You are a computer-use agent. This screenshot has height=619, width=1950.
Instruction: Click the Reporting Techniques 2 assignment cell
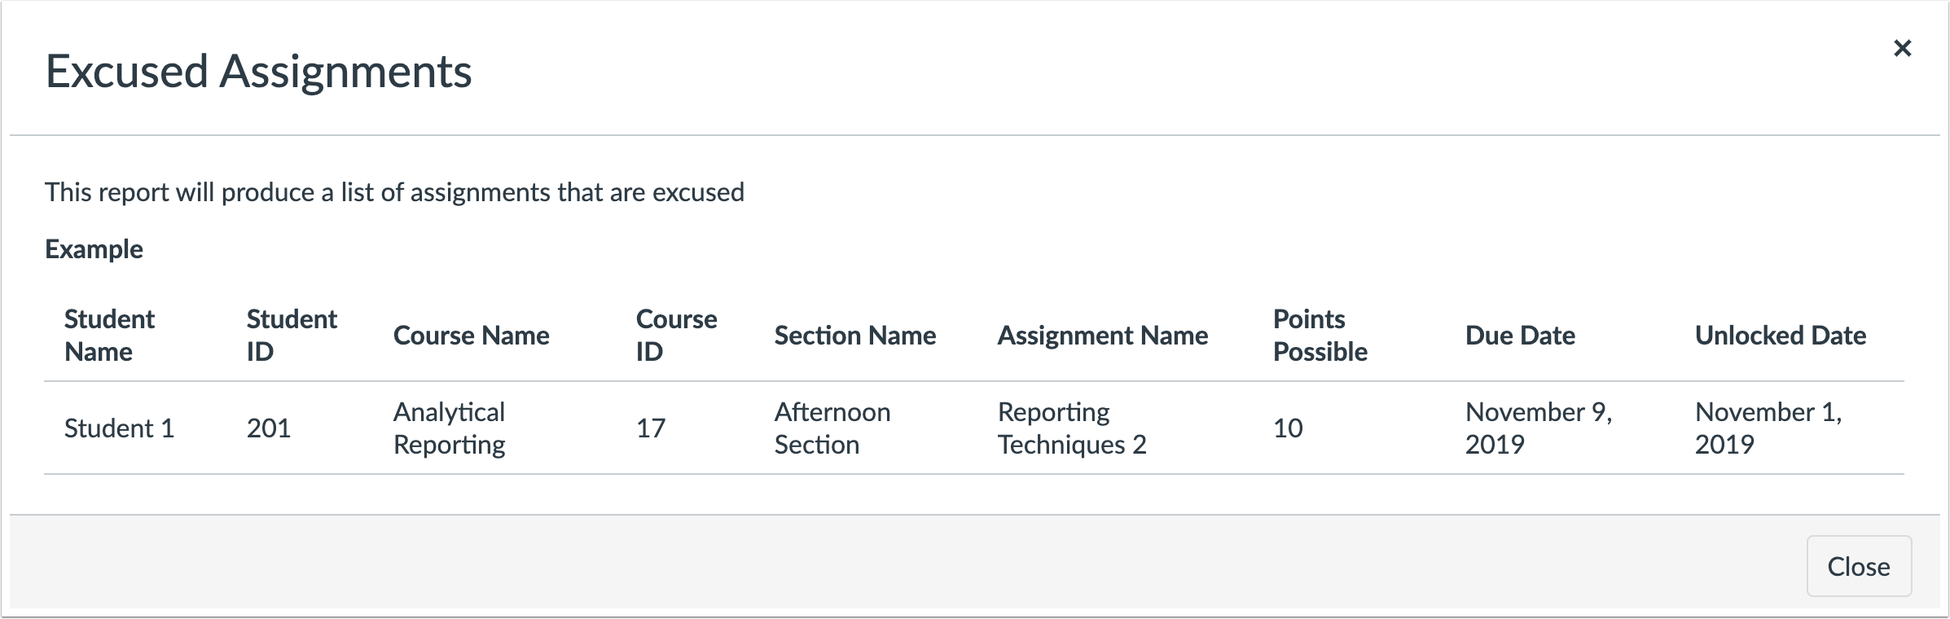click(1071, 428)
